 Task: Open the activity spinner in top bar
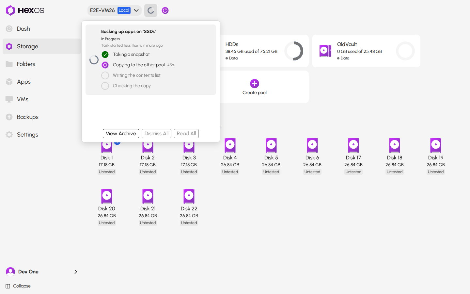(x=151, y=10)
